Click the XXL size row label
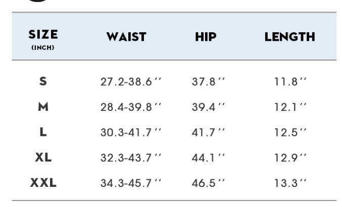 43,183
